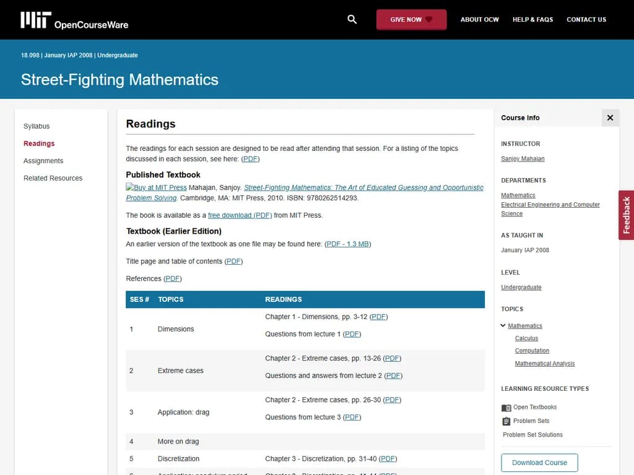Select CONTACT US in the top navigation
634x475 pixels.
[586, 19]
